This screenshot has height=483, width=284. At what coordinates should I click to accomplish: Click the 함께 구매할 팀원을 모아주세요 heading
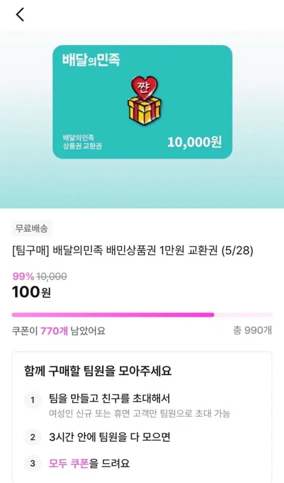pyautogui.click(x=97, y=371)
